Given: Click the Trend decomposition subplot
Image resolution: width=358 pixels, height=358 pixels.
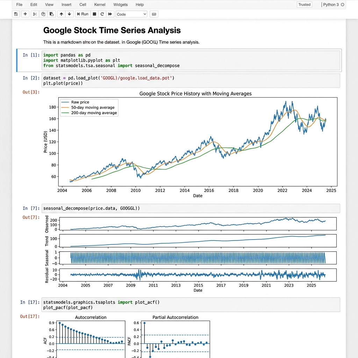Looking at the screenshot, I should 198,241.
